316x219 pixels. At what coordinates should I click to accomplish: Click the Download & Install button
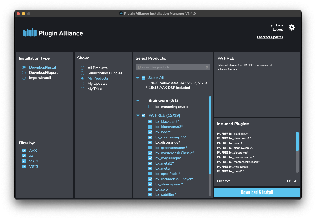(257, 192)
